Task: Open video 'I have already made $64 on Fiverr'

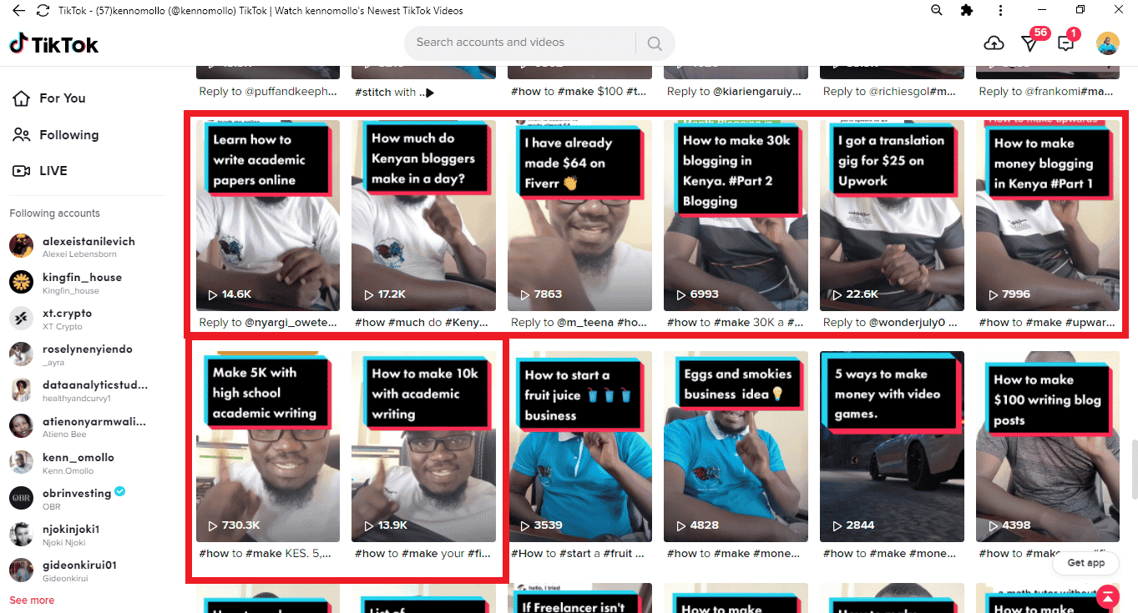Action: (x=579, y=215)
